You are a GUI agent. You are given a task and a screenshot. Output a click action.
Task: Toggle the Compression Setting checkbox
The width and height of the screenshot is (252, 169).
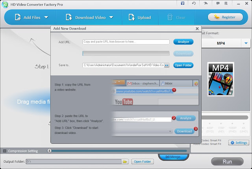tap(5, 151)
